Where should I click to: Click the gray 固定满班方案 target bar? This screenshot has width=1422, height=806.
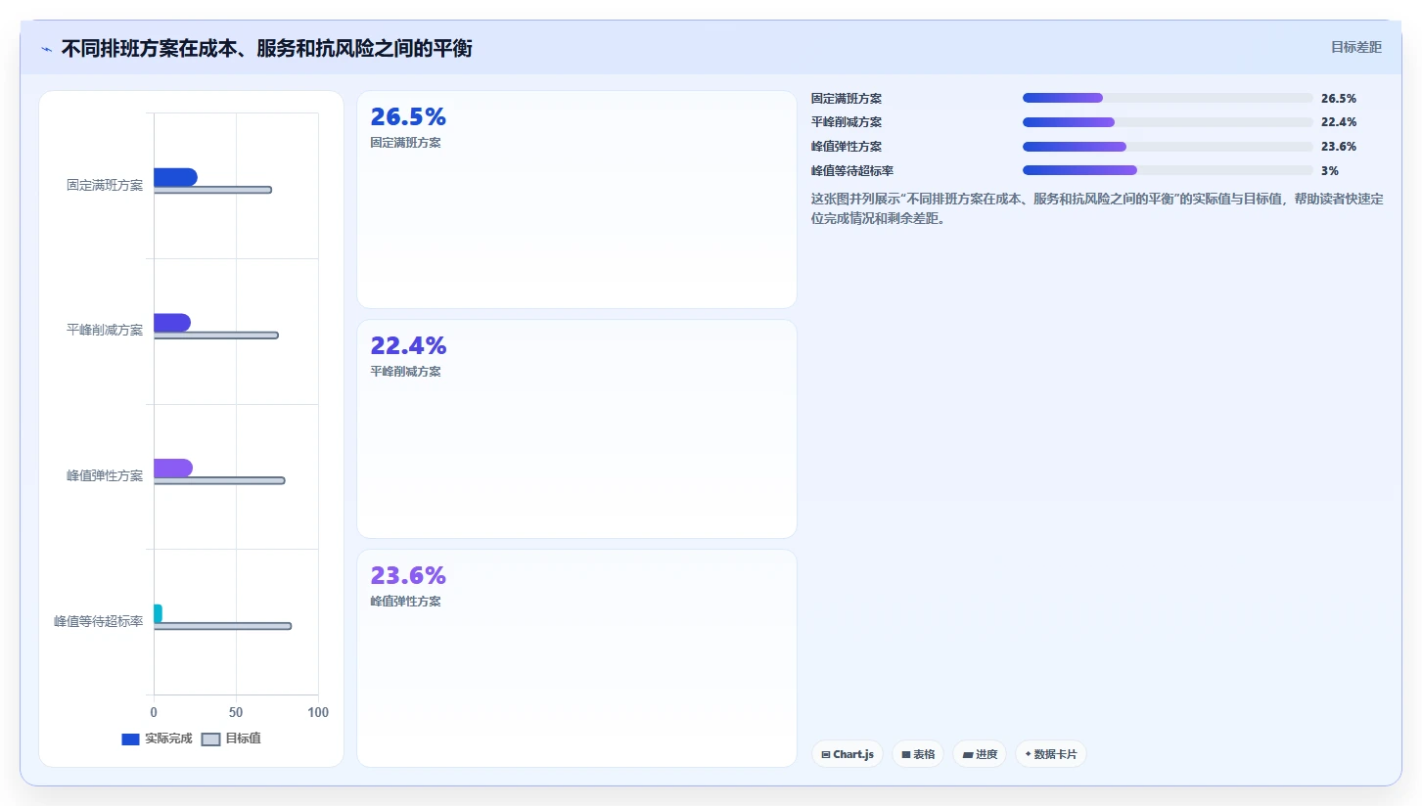[212, 190]
